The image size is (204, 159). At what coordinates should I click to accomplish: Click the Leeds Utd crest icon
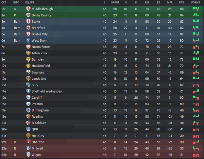coord(28,79)
